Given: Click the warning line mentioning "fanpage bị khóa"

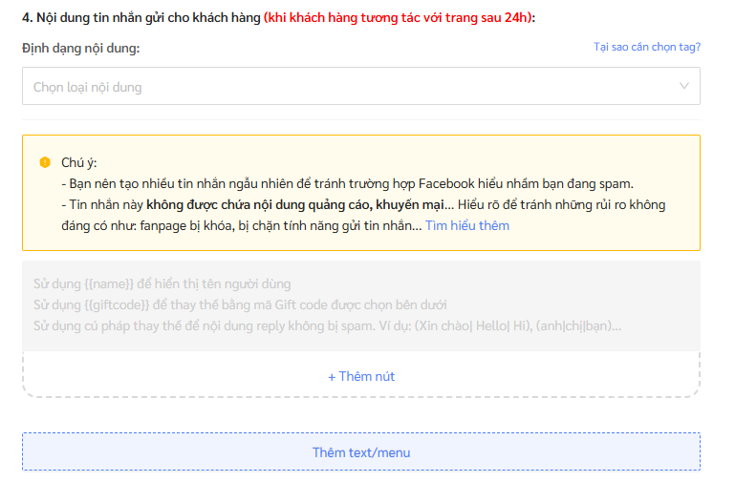Looking at the screenshot, I should coord(239,226).
